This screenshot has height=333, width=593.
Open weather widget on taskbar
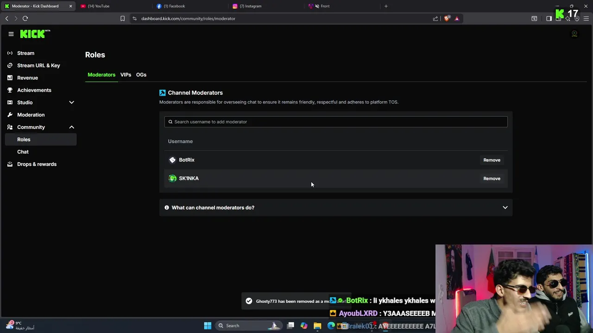[21, 326]
